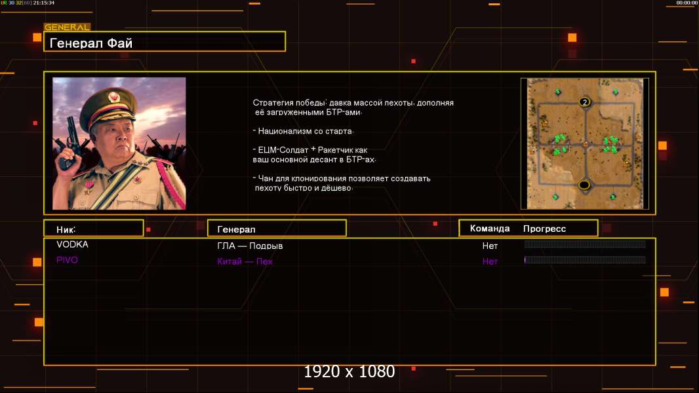Click supply icon in map's lower-left corner
The height and width of the screenshot is (393, 699).
tap(555, 196)
